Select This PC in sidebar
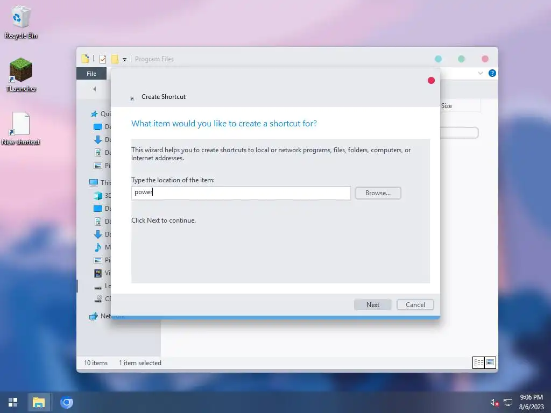Viewport: 551px width, 413px height. (x=100, y=182)
